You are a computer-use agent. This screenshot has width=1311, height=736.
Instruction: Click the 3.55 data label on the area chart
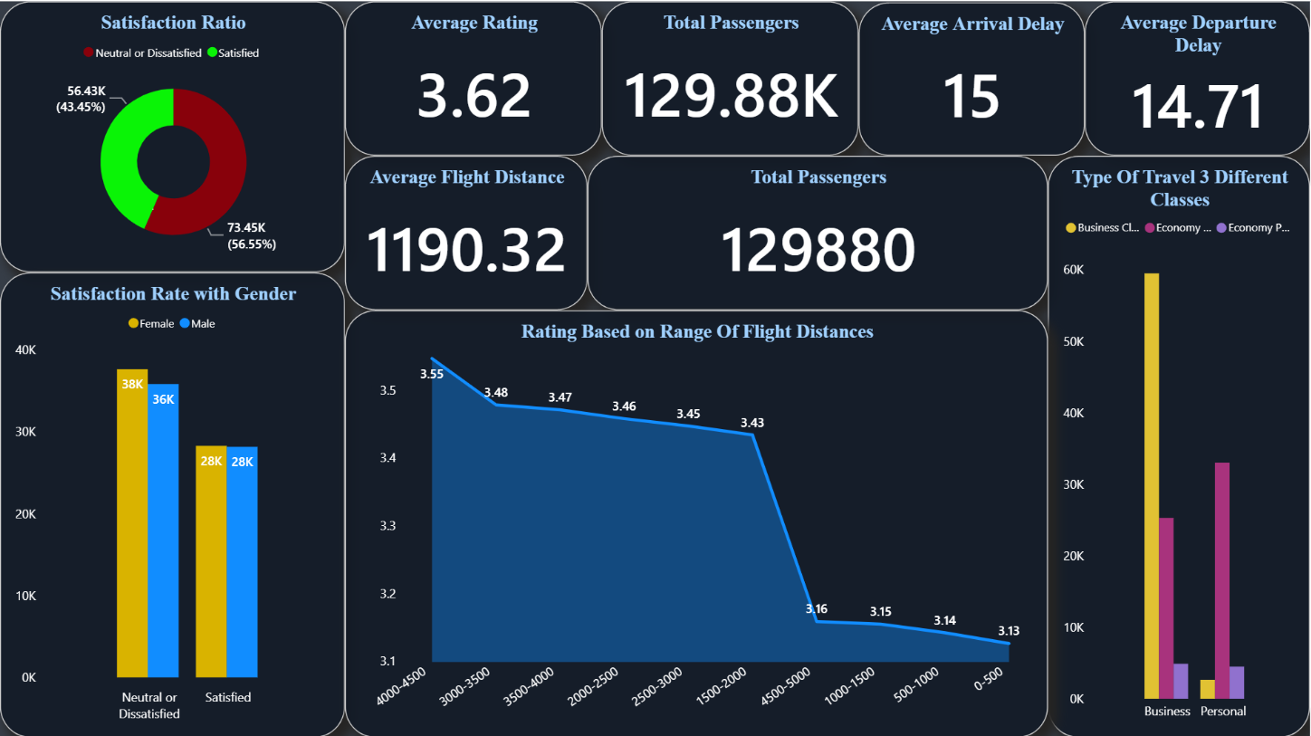[432, 374]
